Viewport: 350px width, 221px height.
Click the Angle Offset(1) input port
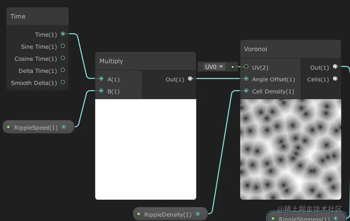(246, 78)
